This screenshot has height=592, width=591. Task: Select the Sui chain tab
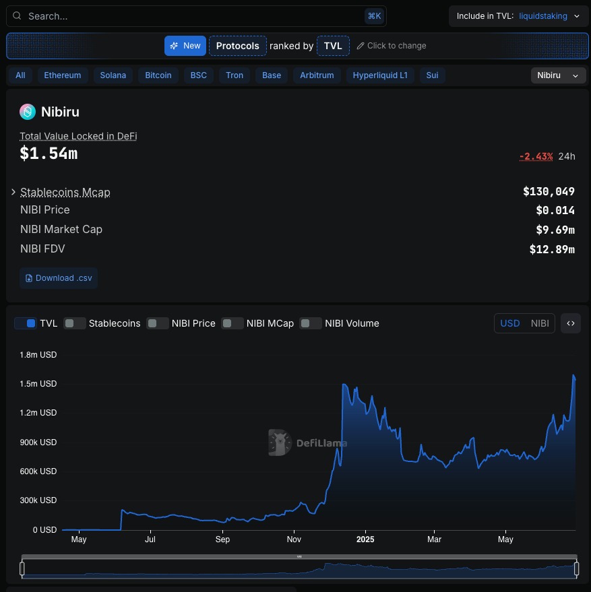click(x=432, y=75)
